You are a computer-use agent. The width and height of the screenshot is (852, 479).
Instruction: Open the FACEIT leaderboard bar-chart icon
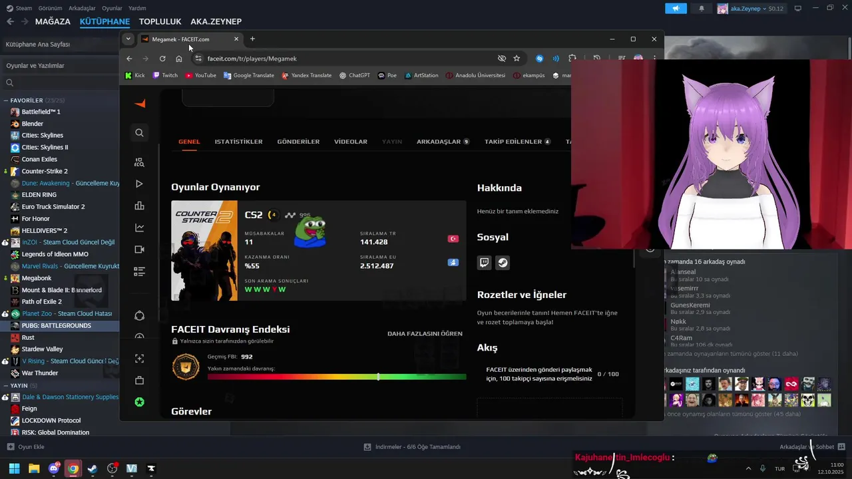tap(139, 206)
